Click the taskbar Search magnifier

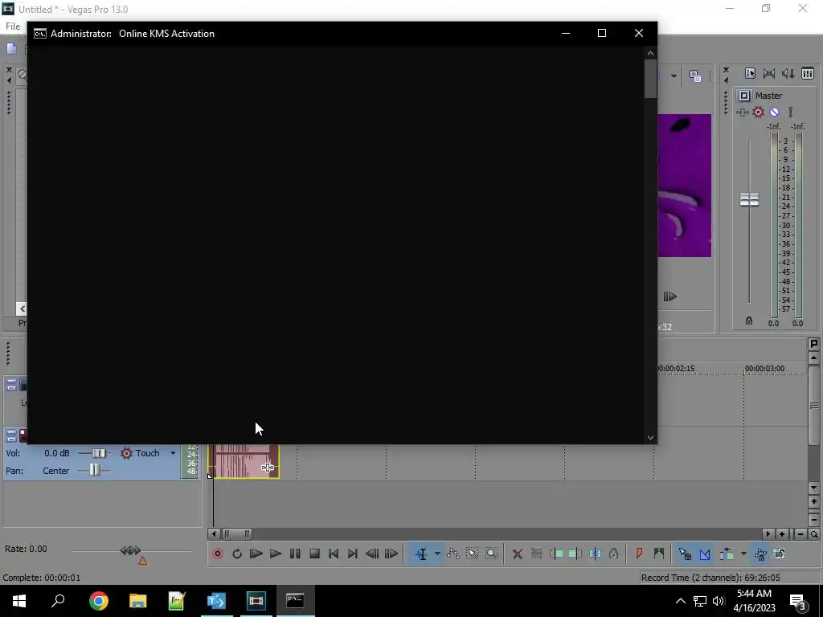pyautogui.click(x=58, y=601)
